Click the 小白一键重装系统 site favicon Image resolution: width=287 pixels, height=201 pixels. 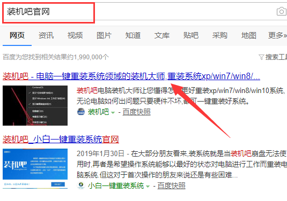click(80, 185)
